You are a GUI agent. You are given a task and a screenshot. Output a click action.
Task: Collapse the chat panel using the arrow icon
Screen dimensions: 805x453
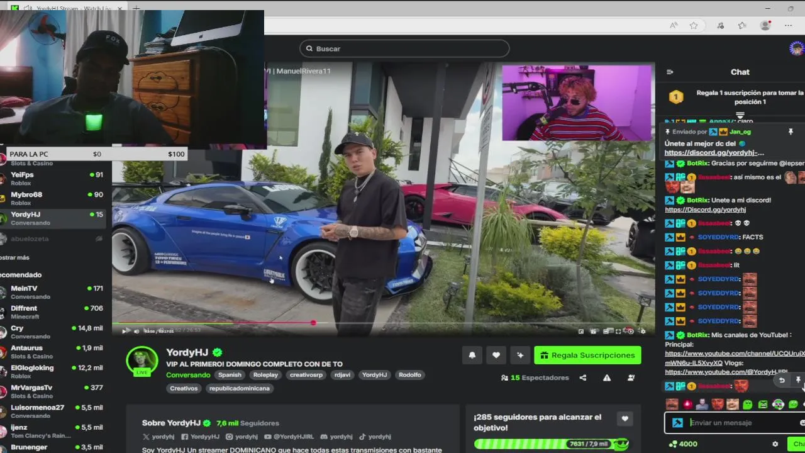coord(670,72)
